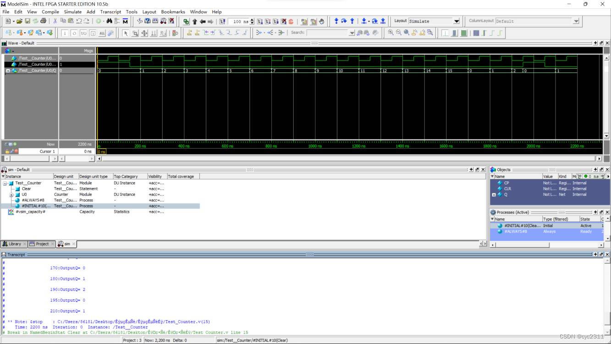The width and height of the screenshot is (611, 344).
Task: Click the Undo arrow icon
Action: click(x=79, y=21)
